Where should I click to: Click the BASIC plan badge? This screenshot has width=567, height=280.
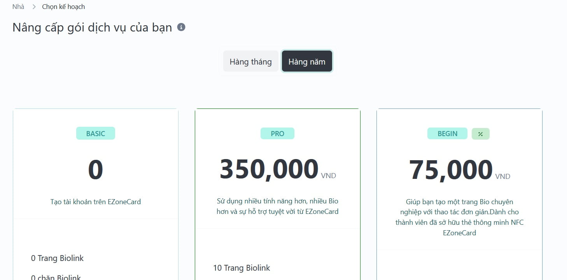coord(96,133)
